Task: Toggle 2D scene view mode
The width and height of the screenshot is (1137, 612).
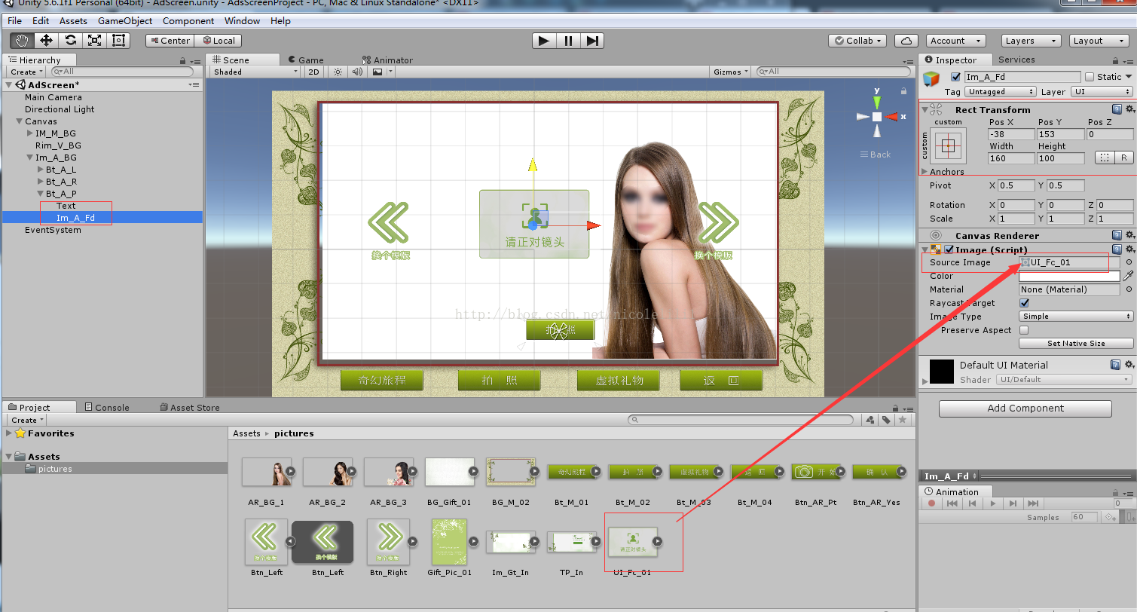Action: coord(314,72)
